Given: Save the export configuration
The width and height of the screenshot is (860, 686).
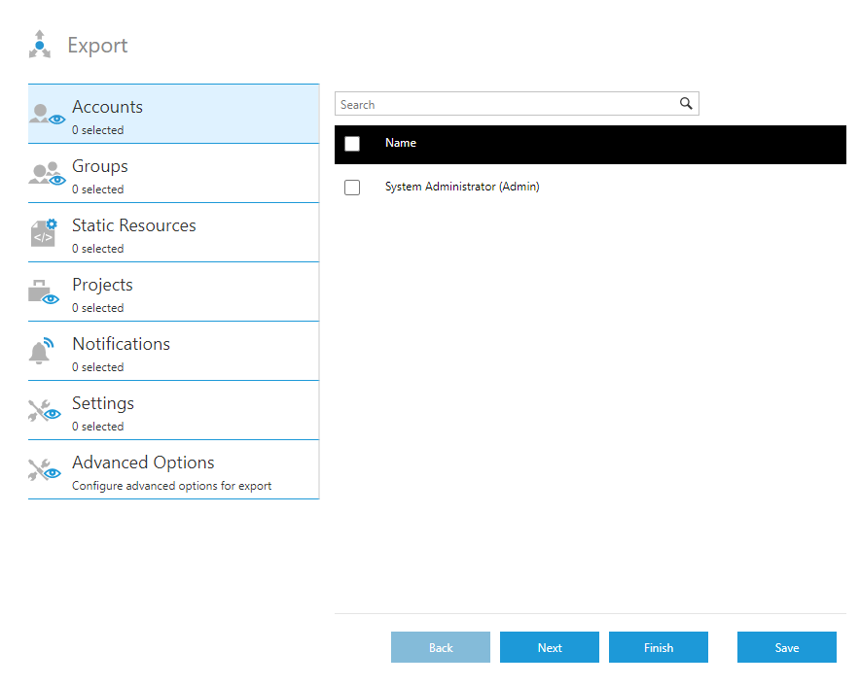Looking at the screenshot, I should pyautogui.click(x=786, y=647).
